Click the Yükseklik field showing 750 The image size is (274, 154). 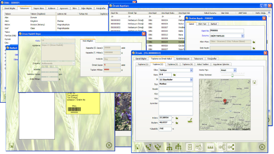click(x=165, y=129)
